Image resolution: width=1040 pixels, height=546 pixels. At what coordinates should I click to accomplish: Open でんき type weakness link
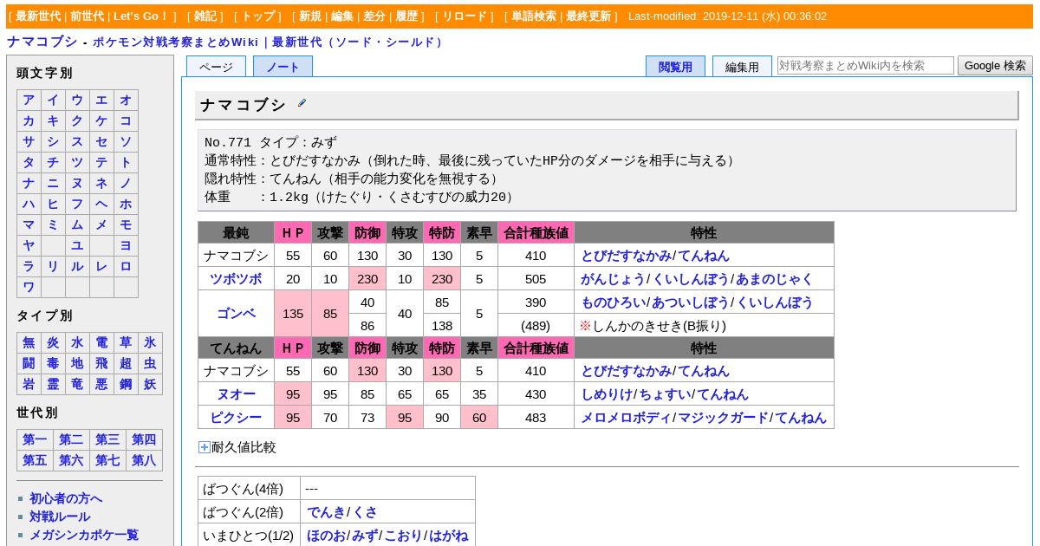[x=326, y=512]
